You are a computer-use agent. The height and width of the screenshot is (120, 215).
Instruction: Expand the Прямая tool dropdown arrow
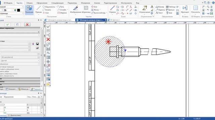pos(39,14)
